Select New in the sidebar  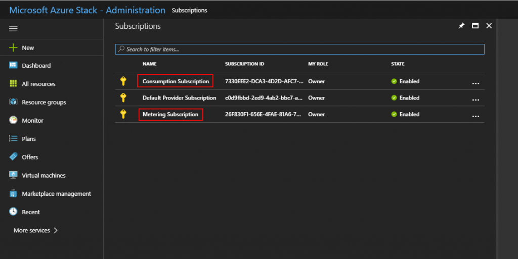tap(28, 48)
